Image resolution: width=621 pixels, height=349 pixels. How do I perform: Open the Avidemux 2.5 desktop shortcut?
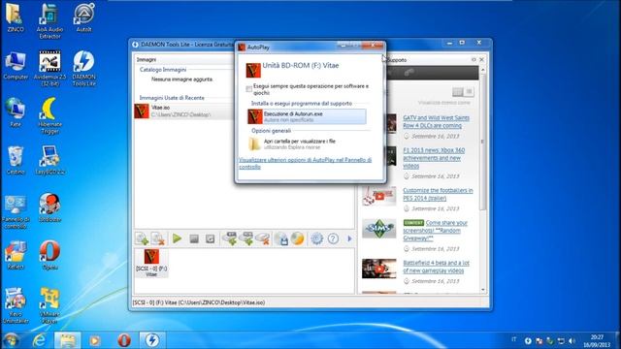click(49, 69)
